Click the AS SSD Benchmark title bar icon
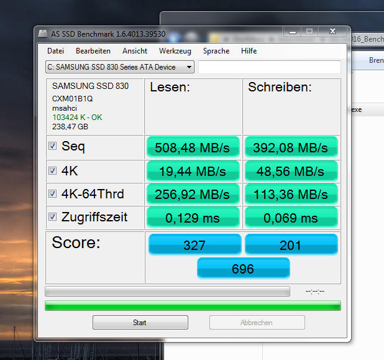The height and width of the screenshot is (360, 384). (43, 34)
